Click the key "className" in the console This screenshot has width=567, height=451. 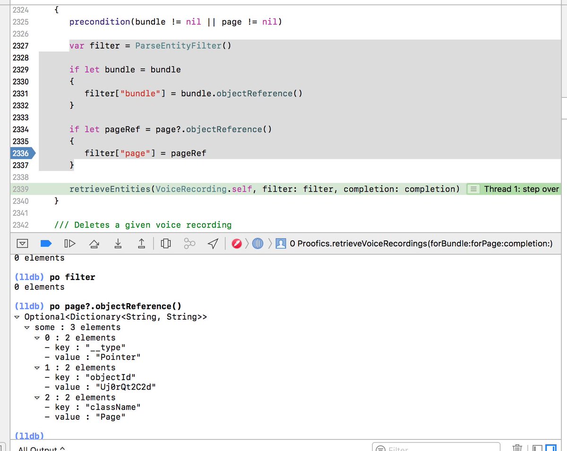(x=112, y=407)
